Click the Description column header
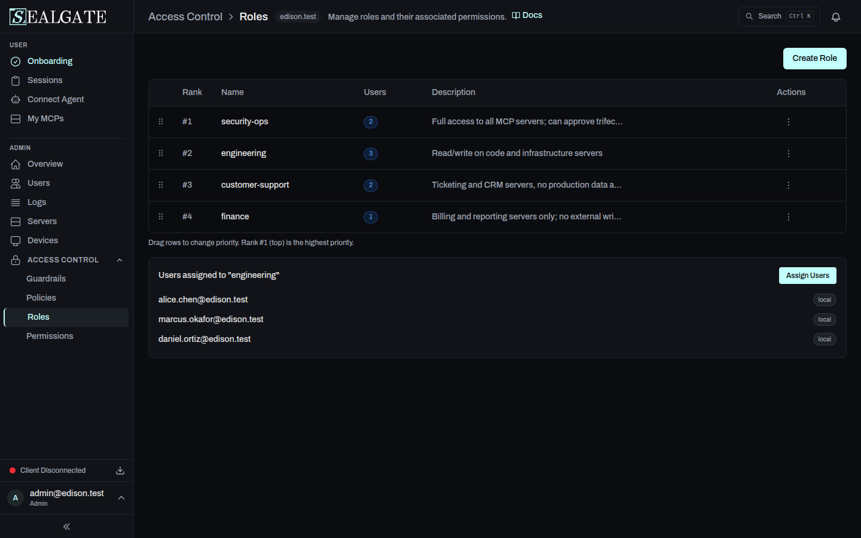 tap(453, 92)
